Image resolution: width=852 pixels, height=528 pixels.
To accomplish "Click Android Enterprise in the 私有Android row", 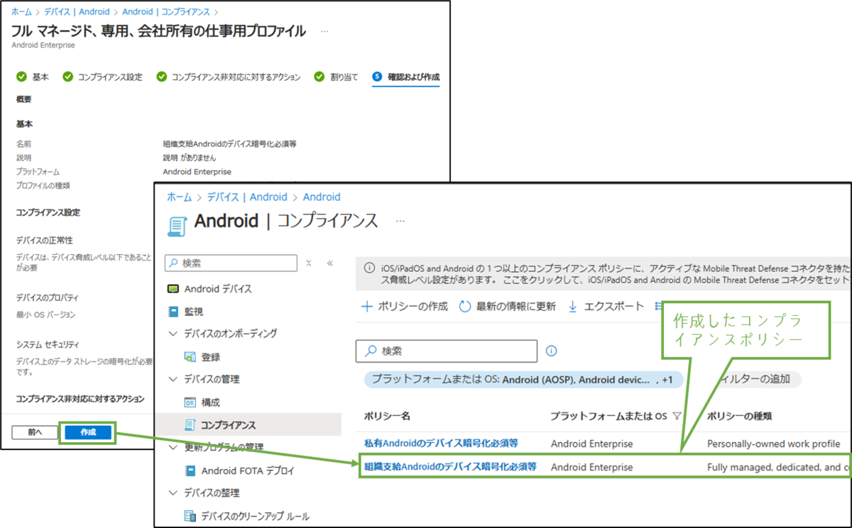I will click(x=591, y=444).
